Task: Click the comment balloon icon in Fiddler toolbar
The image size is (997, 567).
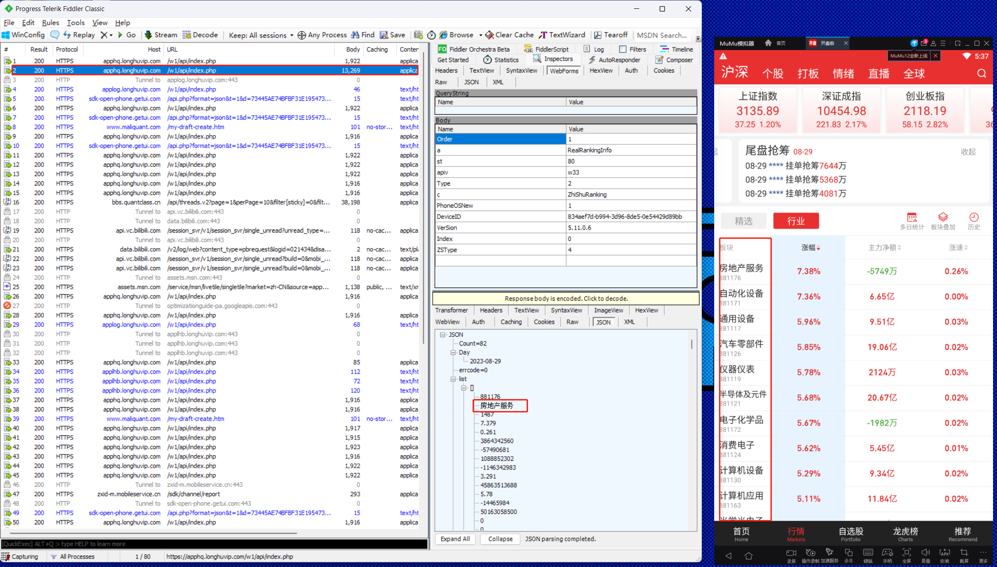Action: (55, 35)
